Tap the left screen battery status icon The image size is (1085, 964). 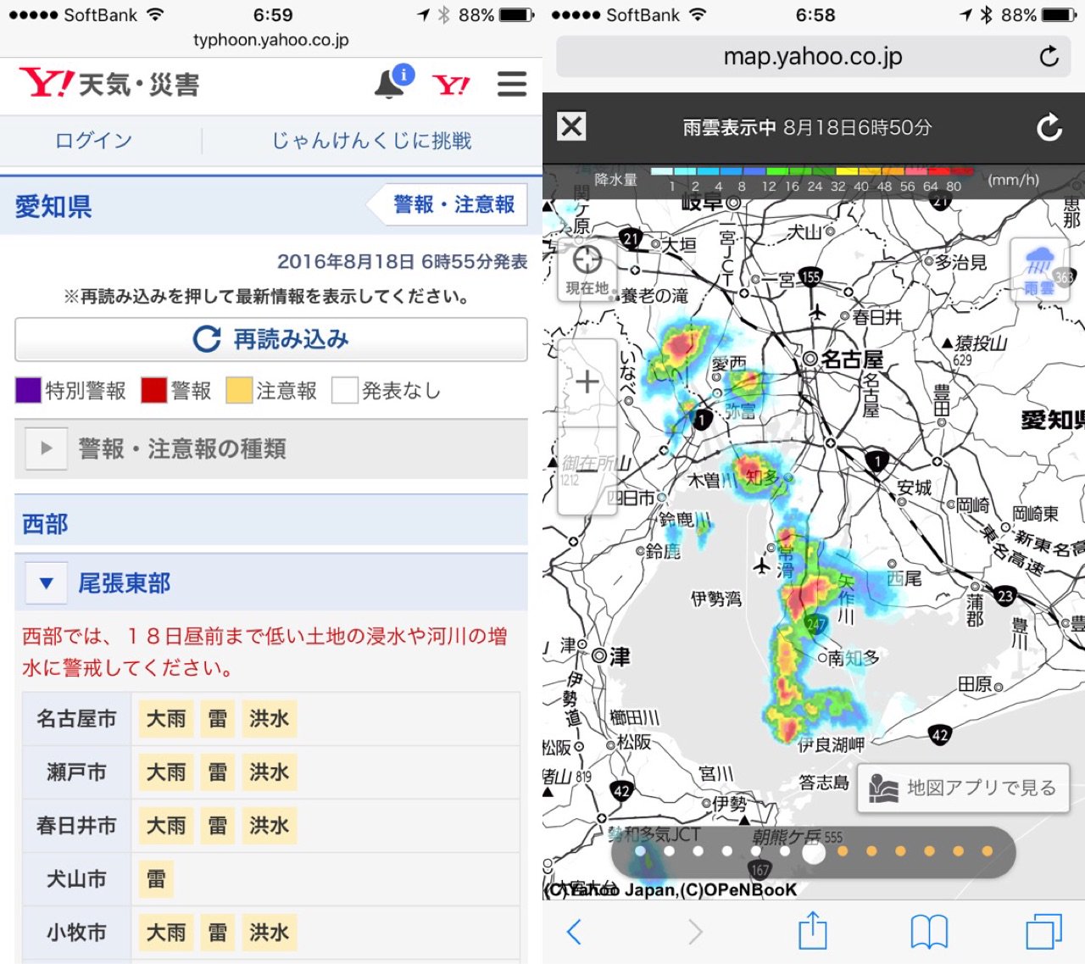[x=516, y=15]
